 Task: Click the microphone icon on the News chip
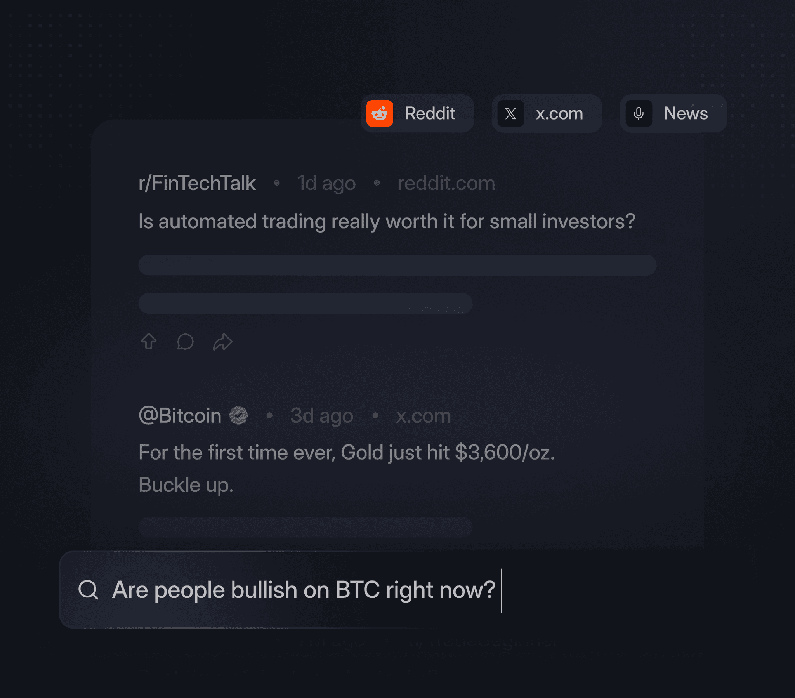click(640, 113)
